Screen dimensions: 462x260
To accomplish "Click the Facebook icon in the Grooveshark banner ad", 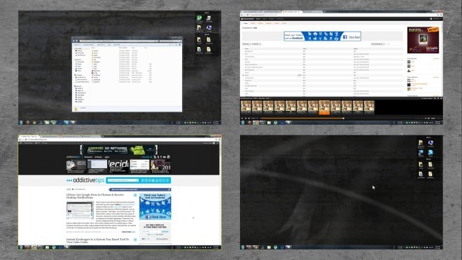I will coord(344,37).
